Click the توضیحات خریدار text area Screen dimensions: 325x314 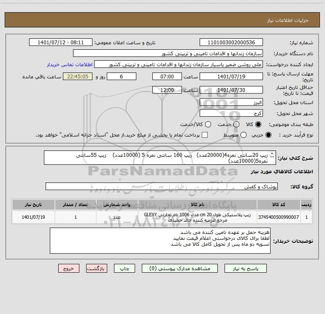pos(160,241)
